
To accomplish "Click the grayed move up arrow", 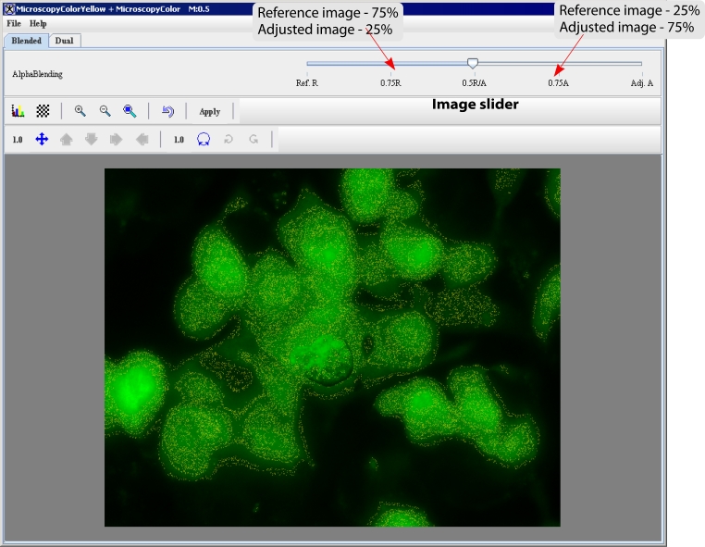I will tap(67, 140).
